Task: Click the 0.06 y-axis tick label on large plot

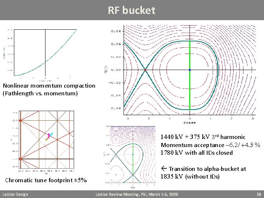Action: (x=116, y=31)
